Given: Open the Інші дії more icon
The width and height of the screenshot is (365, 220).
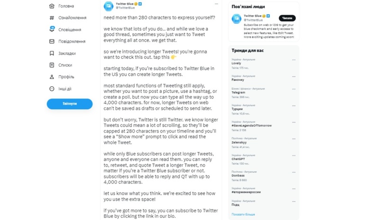Looking at the screenshot, I should click(x=52, y=88).
